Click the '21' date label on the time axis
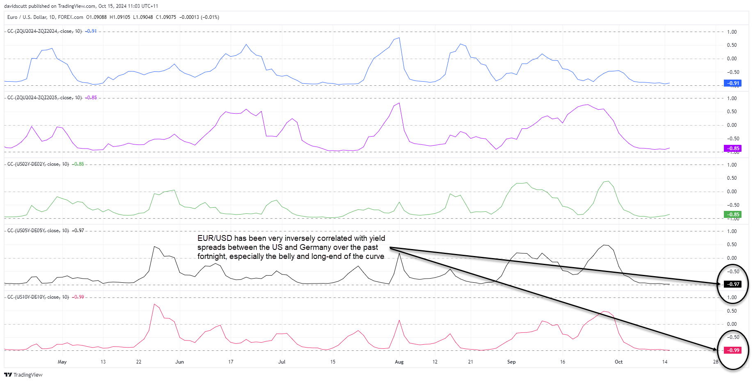The width and height of the screenshot is (753, 382). coord(471,362)
